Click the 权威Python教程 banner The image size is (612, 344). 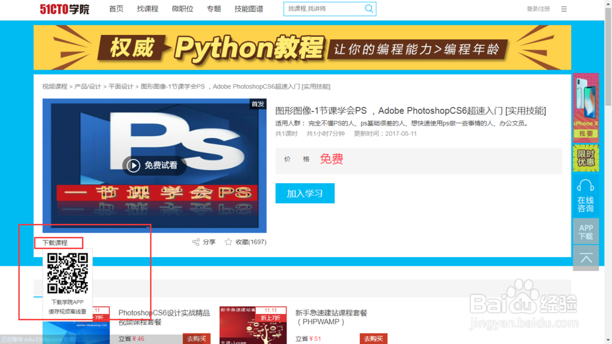pos(302,48)
